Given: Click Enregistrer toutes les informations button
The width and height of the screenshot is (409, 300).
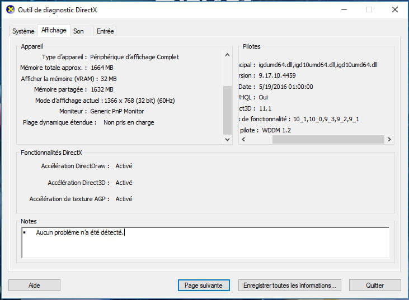Looking at the screenshot, I should [x=289, y=285].
